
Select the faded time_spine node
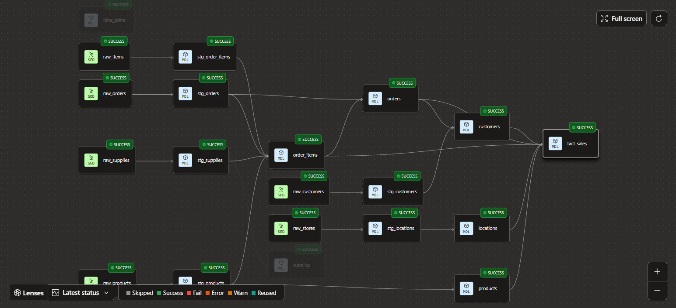pyautogui.click(x=114, y=20)
